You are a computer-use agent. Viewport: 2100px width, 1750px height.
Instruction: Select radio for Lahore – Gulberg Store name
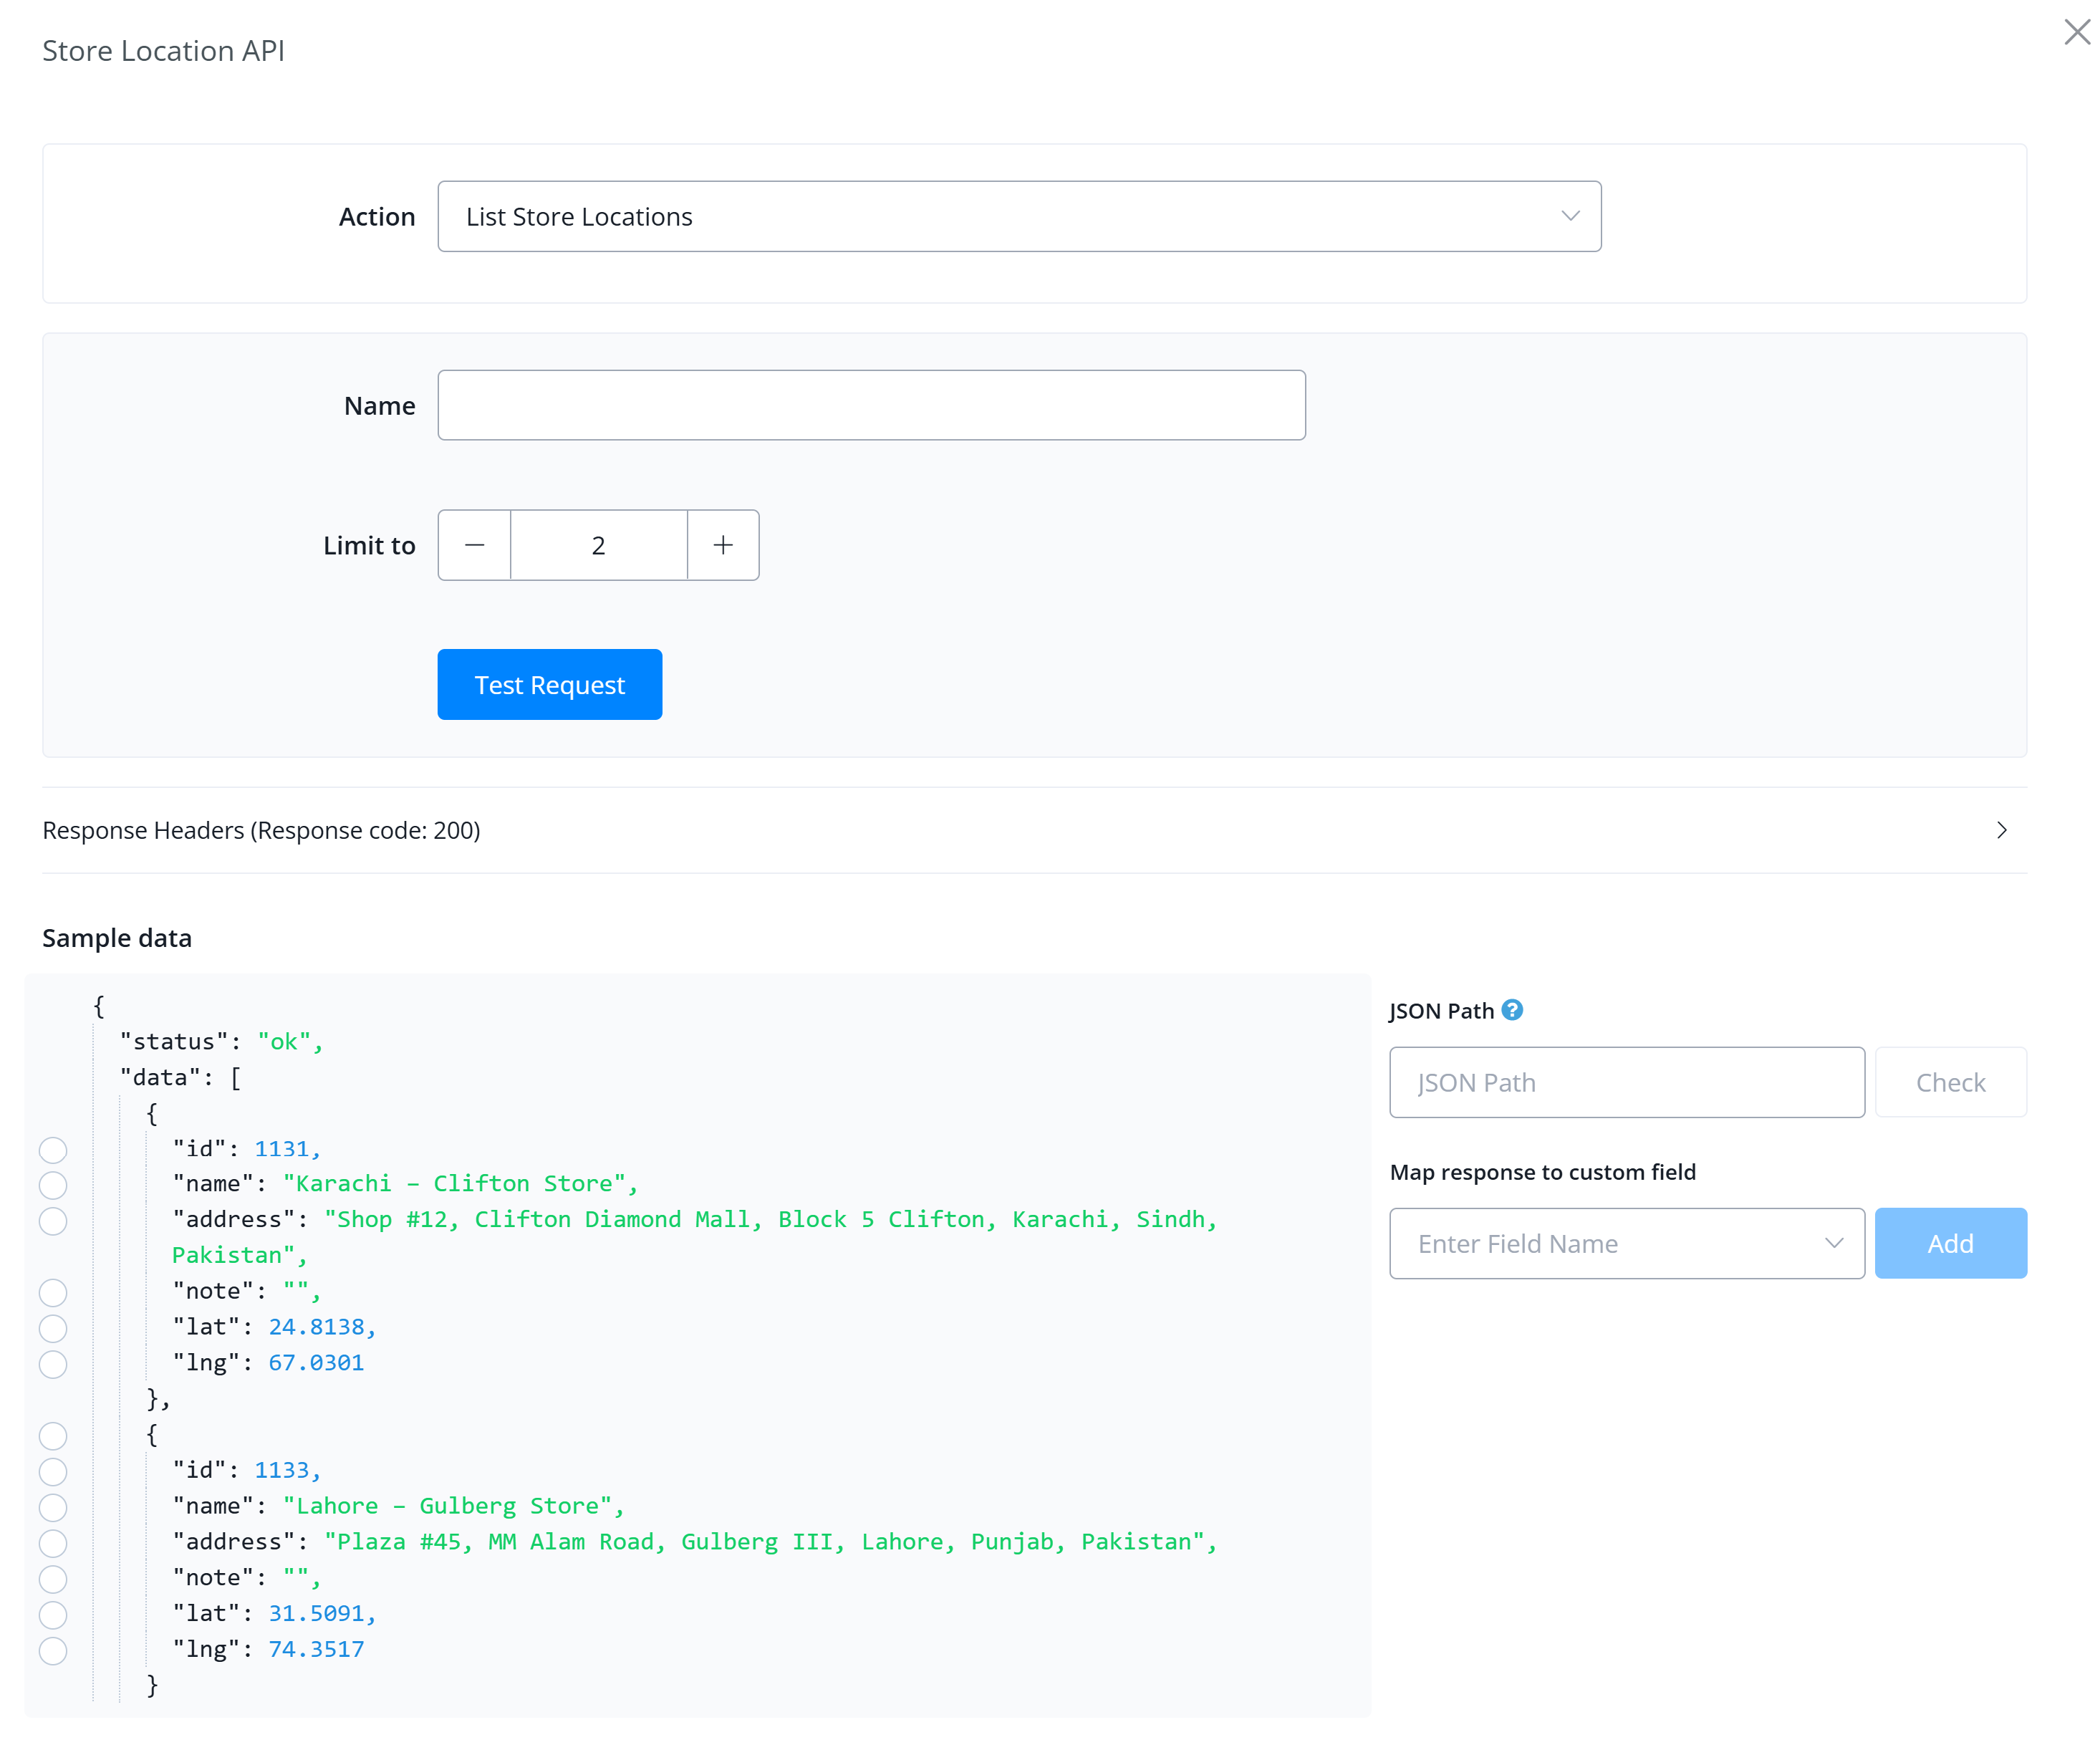click(x=53, y=1507)
